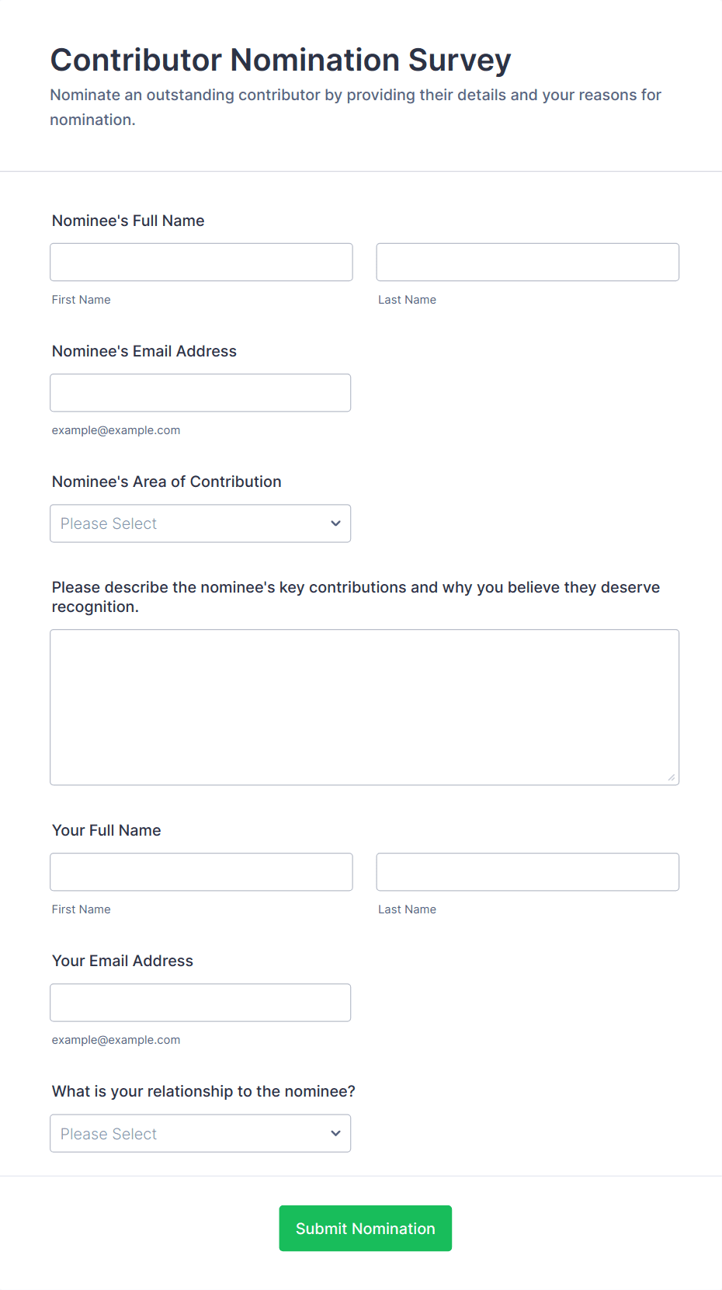Click the "What is your relationship to the nominee?" label
722x1290 pixels.
pyautogui.click(x=203, y=1091)
